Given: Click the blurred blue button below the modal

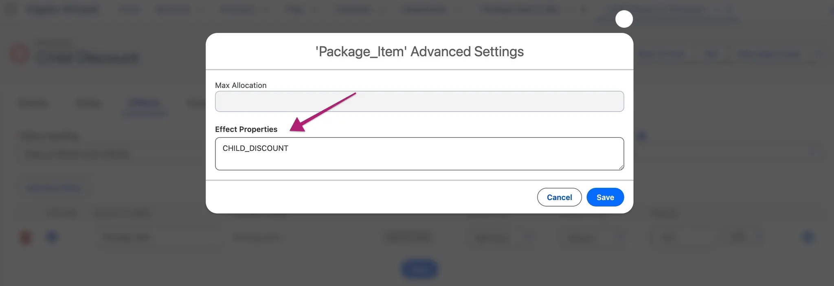Looking at the screenshot, I should (x=419, y=269).
